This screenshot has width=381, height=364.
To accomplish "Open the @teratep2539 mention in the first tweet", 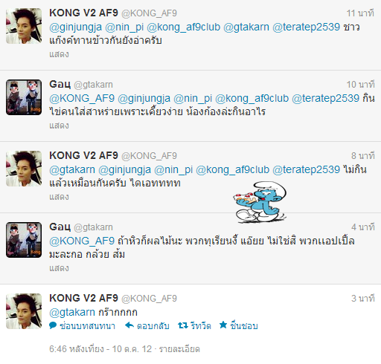I will [x=306, y=27].
